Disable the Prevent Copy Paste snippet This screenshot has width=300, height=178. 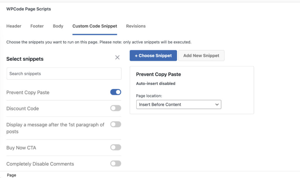coord(116,92)
